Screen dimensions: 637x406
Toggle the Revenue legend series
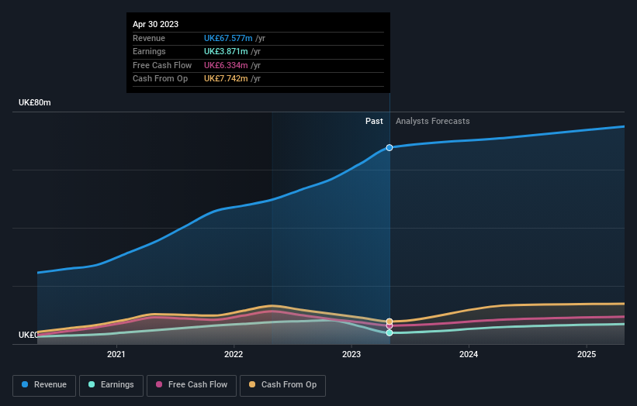tap(44, 385)
